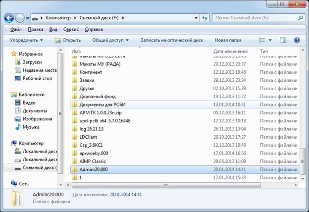Toggle the preview pane icon in toolbar
This screenshot has width=309, height=212.
[284, 40]
